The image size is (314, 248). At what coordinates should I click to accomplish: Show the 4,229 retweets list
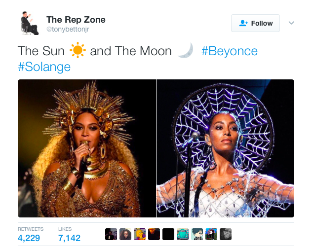click(x=31, y=234)
